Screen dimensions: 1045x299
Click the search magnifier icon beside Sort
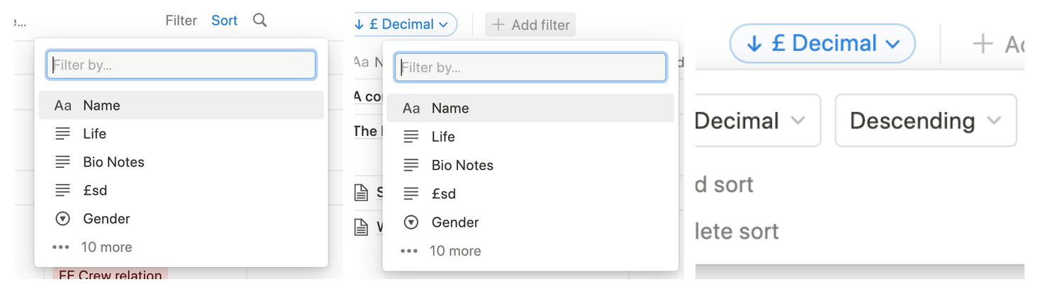[260, 21]
